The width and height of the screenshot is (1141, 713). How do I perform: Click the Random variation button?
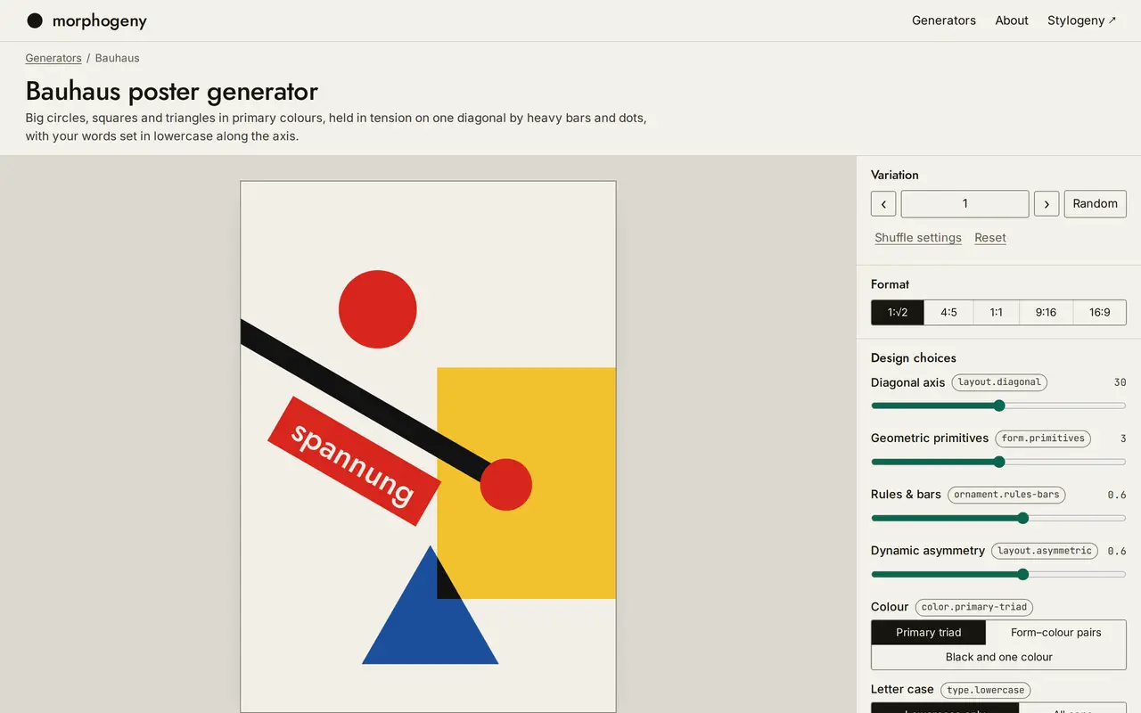[1095, 203]
